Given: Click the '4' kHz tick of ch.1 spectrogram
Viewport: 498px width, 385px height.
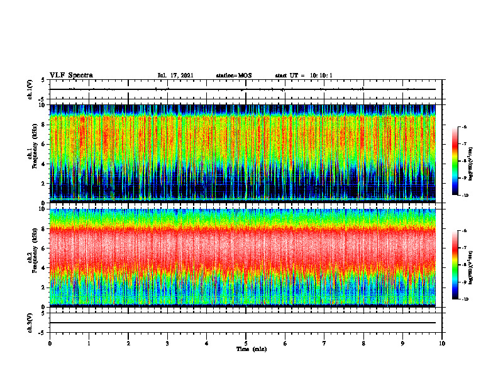Looking at the screenshot, I should pyautogui.click(x=44, y=164).
